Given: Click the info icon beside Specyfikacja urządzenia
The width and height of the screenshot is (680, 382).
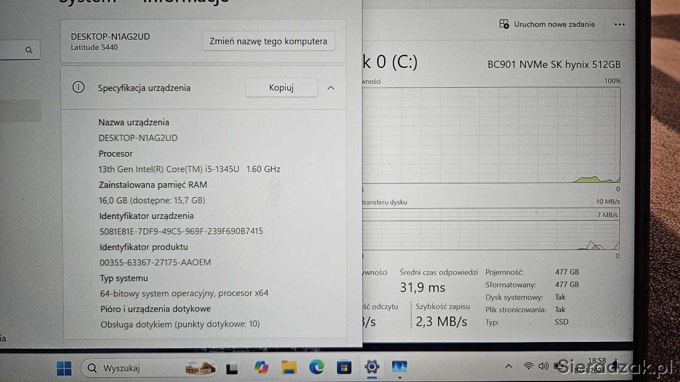Looking at the screenshot, I should pyautogui.click(x=78, y=87).
